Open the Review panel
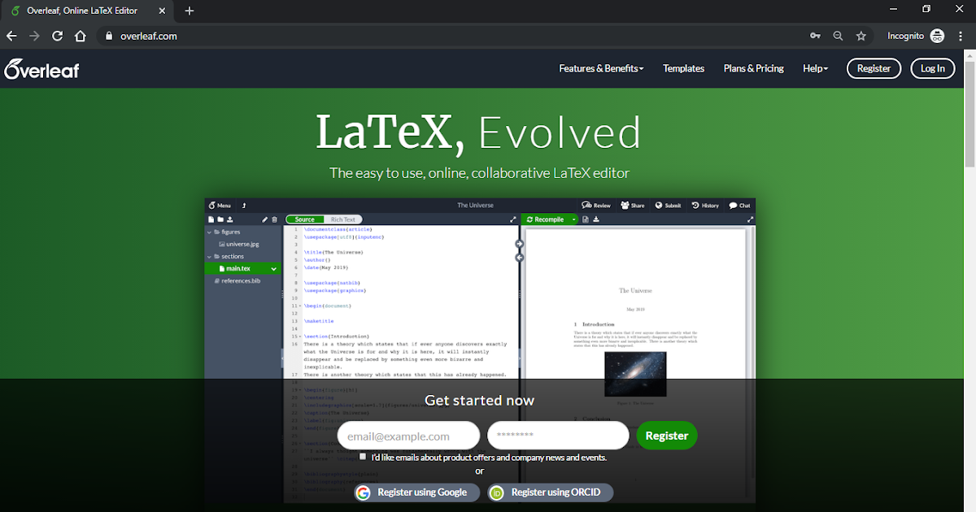Image resolution: width=976 pixels, height=512 pixels. 596,205
